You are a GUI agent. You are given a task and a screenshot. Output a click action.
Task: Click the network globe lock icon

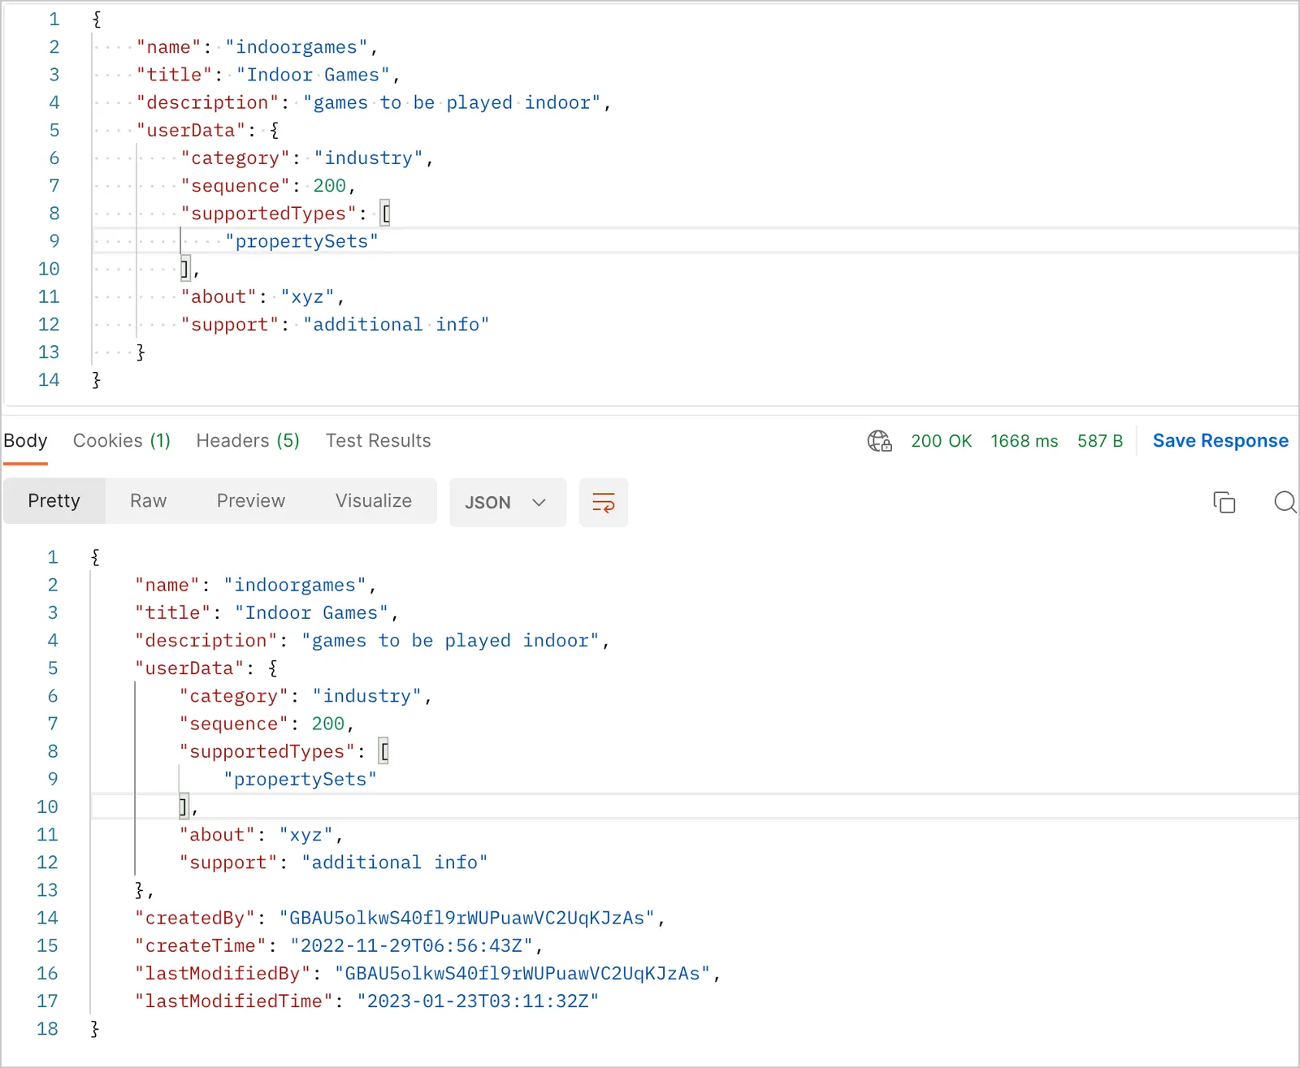[x=879, y=441]
